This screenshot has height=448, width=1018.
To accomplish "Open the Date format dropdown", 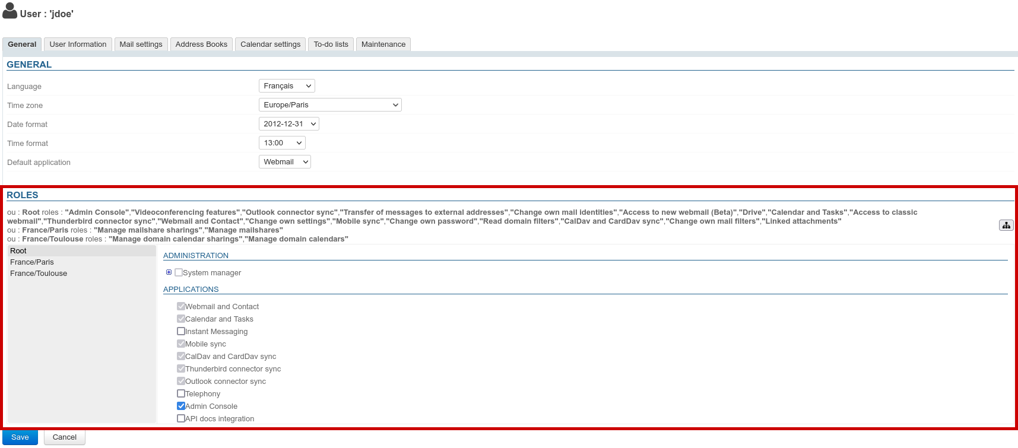I will point(289,124).
